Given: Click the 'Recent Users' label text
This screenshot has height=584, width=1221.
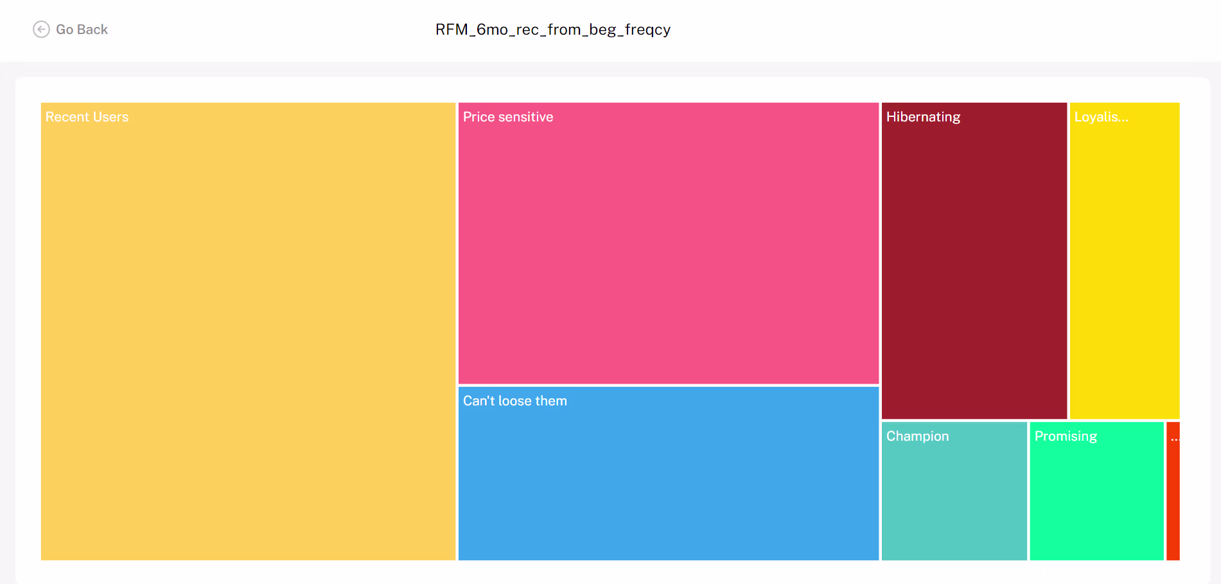Looking at the screenshot, I should (87, 117).
